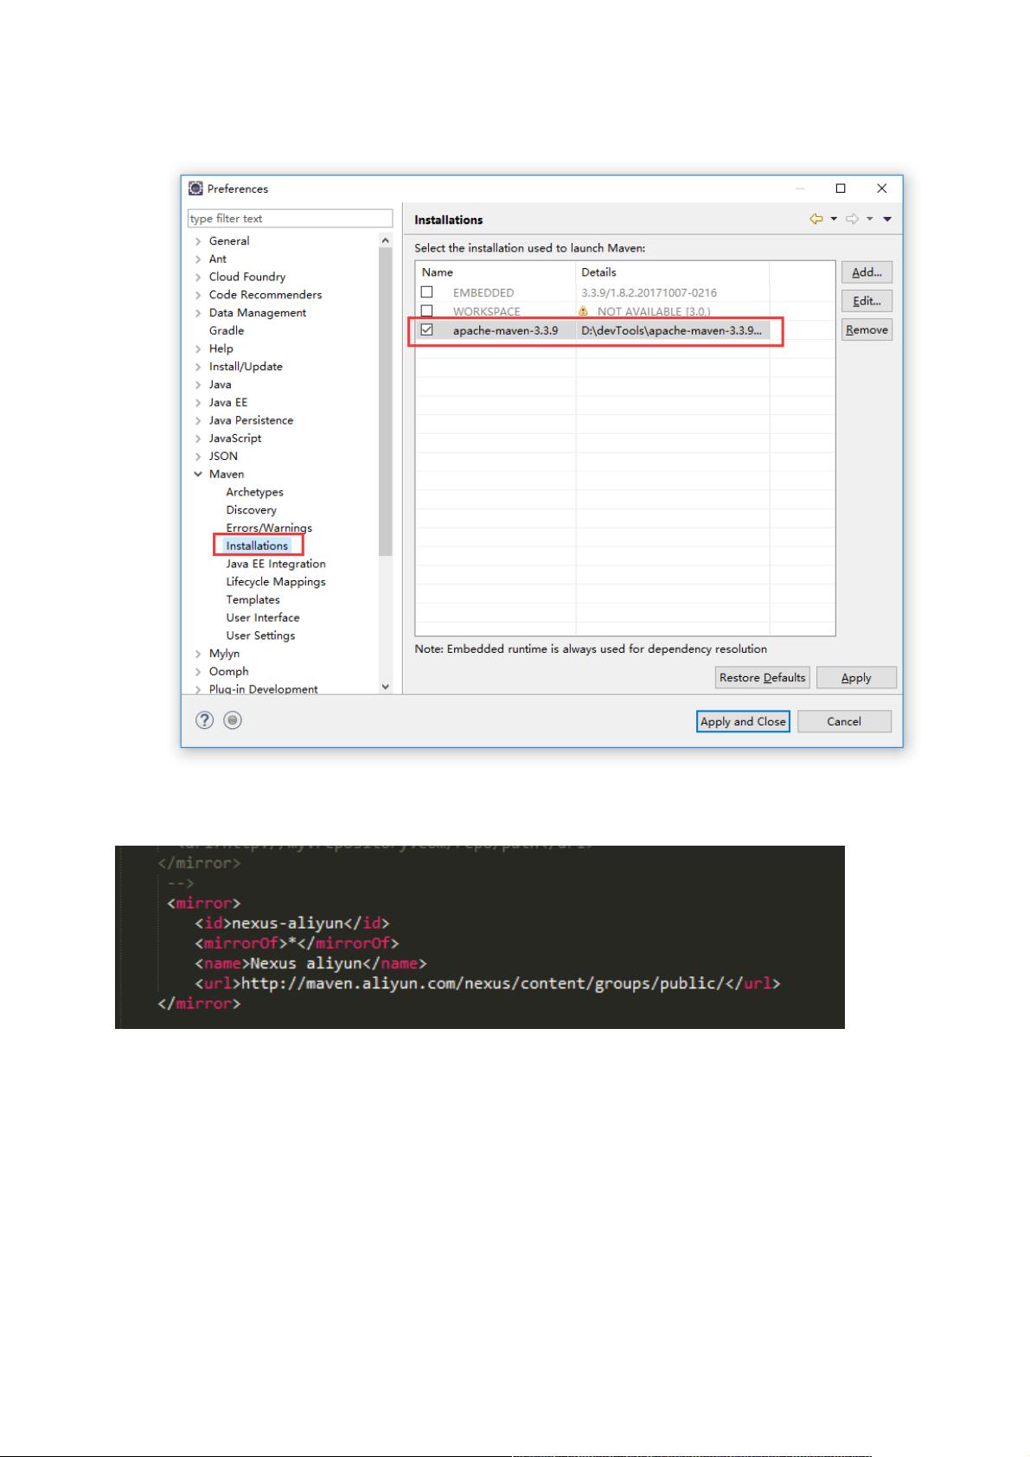Click the record/oomph preferences icon beside help
The image size is (1030, 1457).
click(233, 719)
